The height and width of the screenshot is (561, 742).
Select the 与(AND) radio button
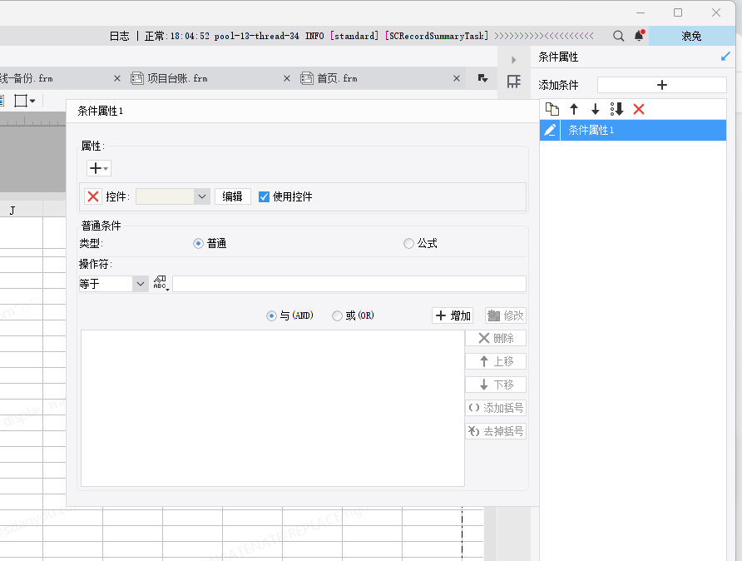point(271,315)
